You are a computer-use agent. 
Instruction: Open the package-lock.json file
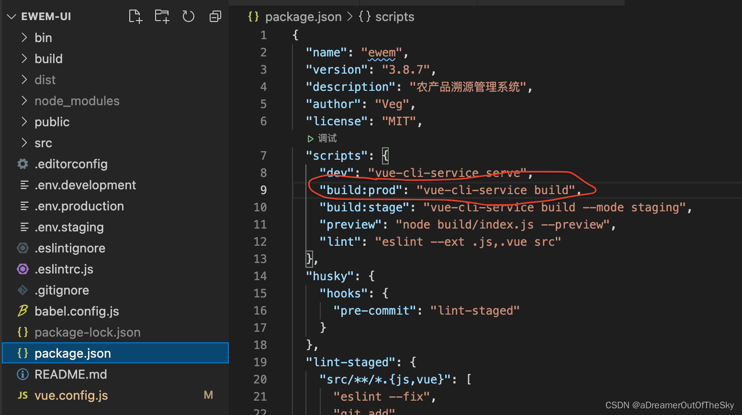(88, 332)
